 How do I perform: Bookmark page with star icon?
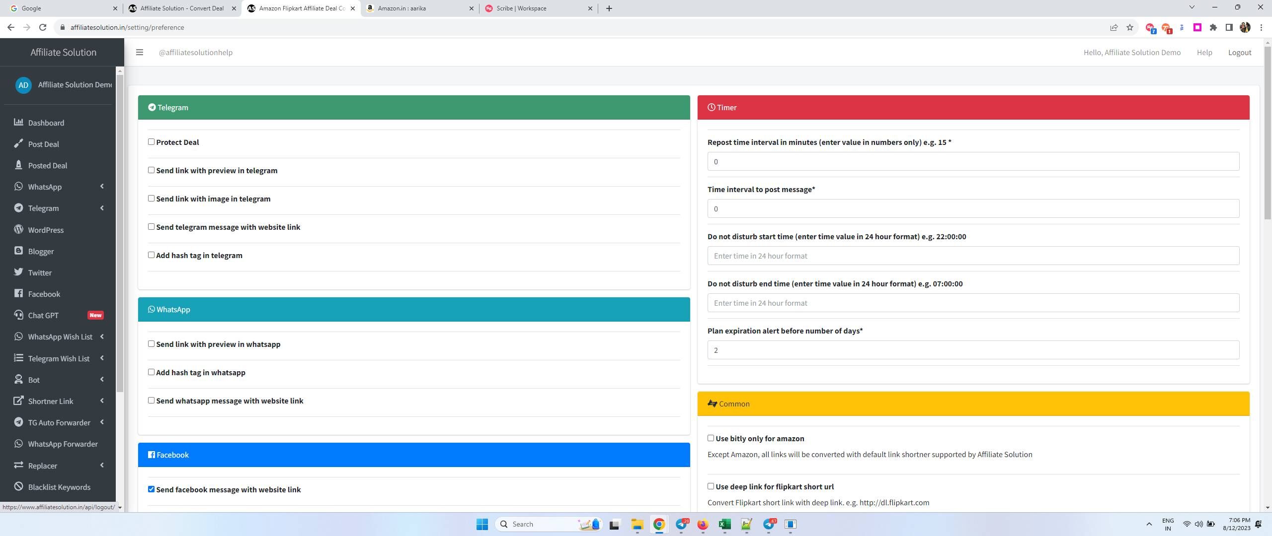click(x=1129, y=27)
